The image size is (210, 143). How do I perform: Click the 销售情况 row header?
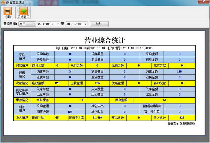point(22,74)
